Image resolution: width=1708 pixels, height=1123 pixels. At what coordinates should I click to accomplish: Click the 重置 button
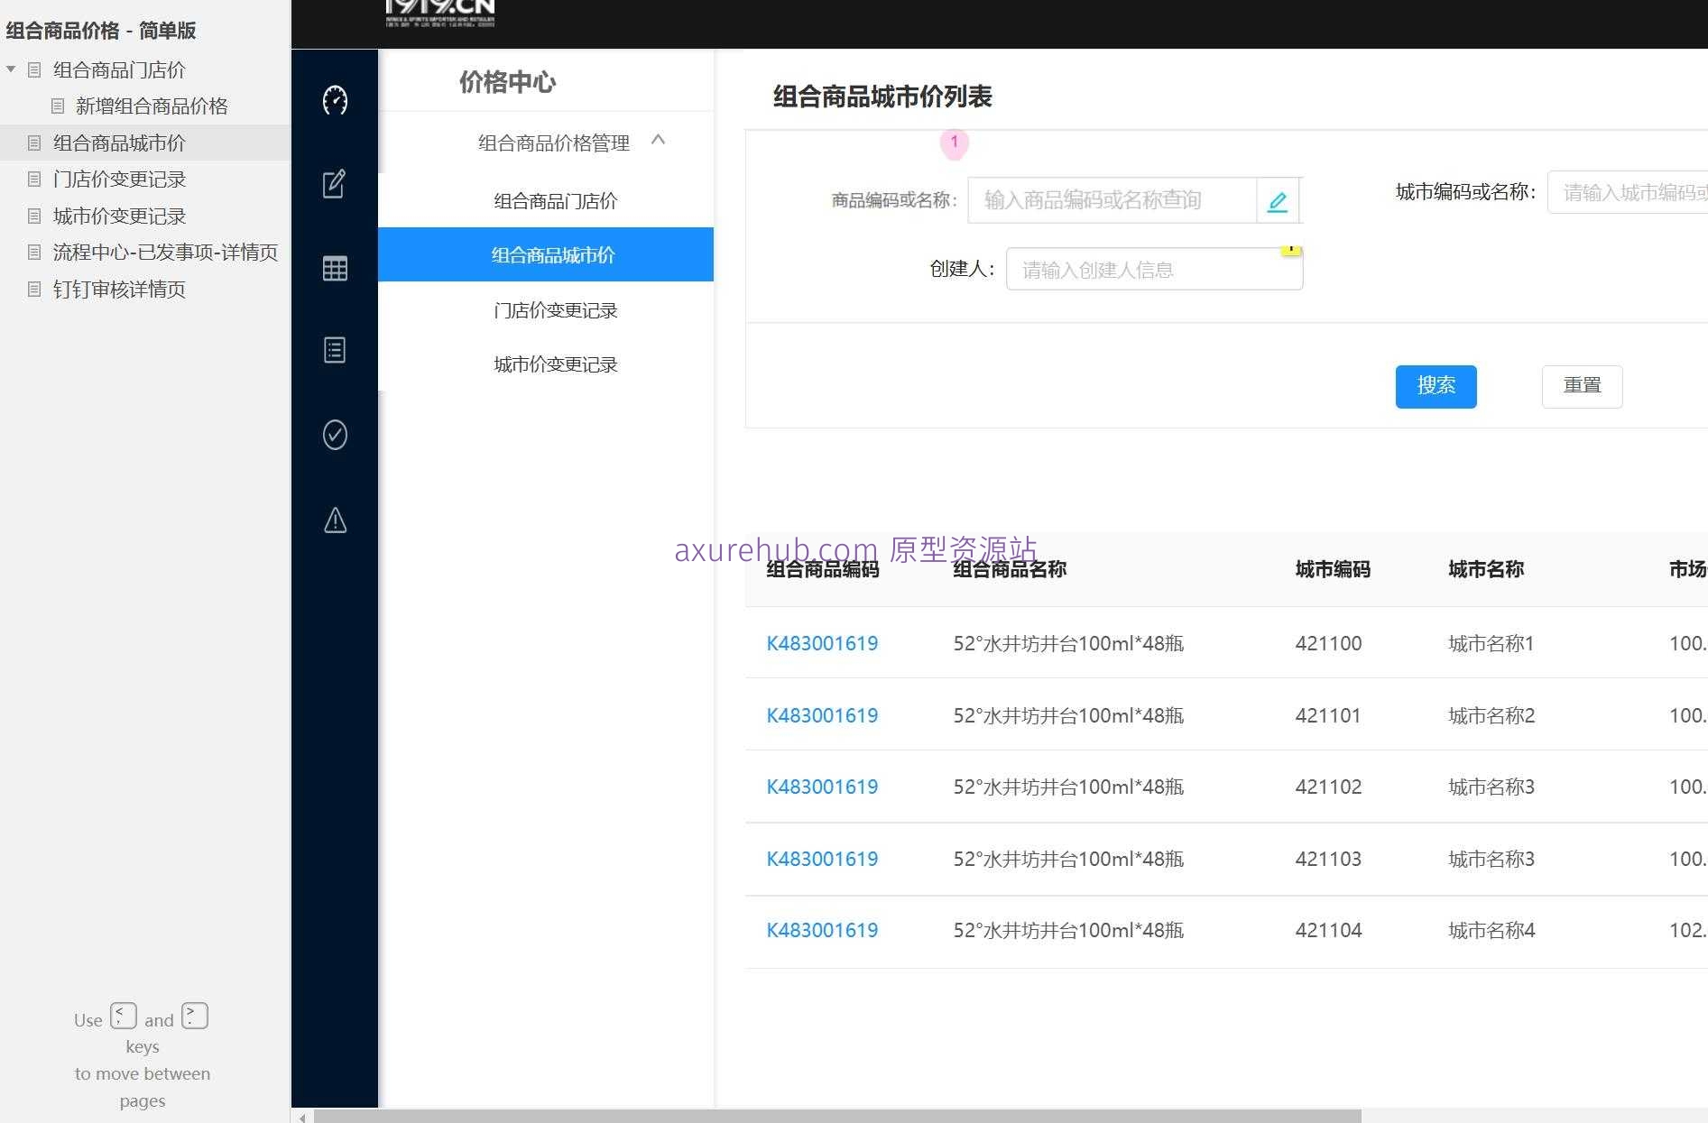tap(1582, 386)
